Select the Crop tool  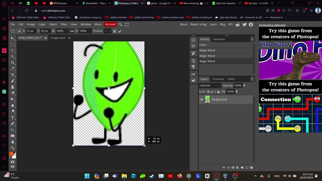click(x=13, y=62)
